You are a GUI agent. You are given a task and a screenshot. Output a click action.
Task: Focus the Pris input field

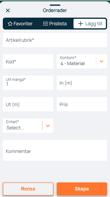[82, 104]
